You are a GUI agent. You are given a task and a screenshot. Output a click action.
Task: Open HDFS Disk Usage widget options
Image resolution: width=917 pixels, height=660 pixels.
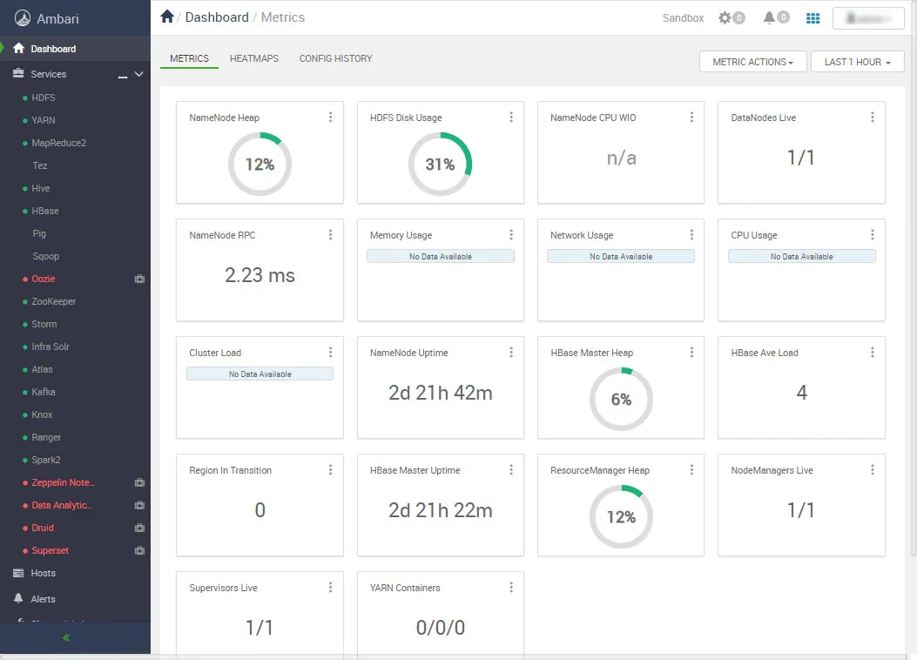[511, 117]
